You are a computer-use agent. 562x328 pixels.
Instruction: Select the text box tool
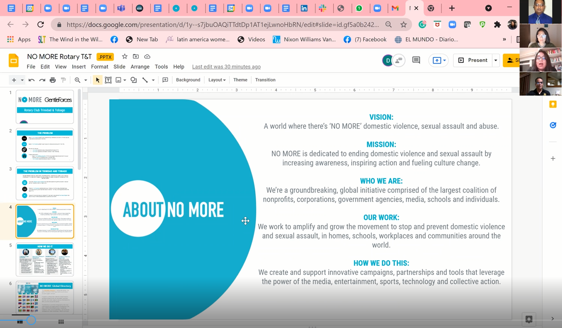point(108,80)
